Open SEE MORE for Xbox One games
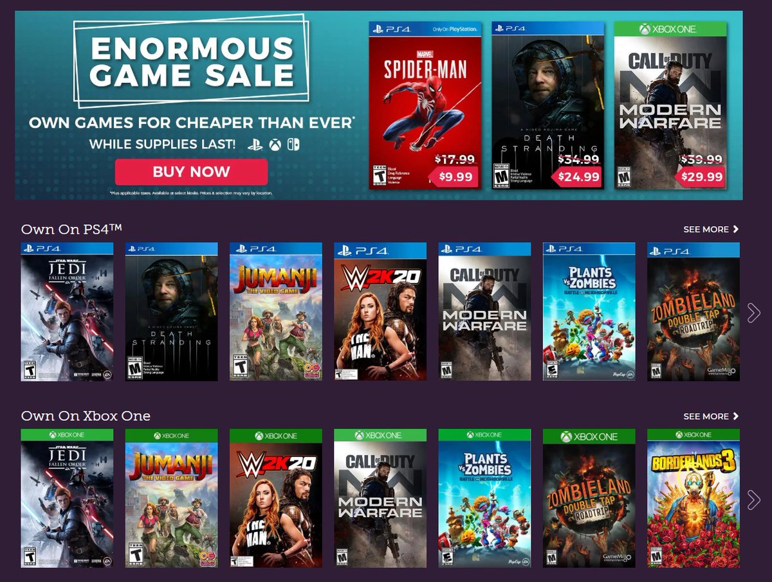772x582 pixels. pos(711,416)
